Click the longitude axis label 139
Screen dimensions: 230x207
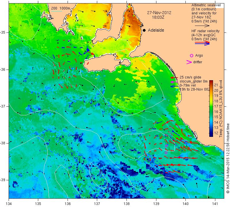coord(156,204)
